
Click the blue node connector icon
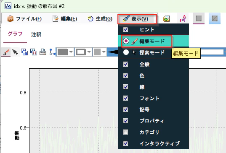point(52,52)
